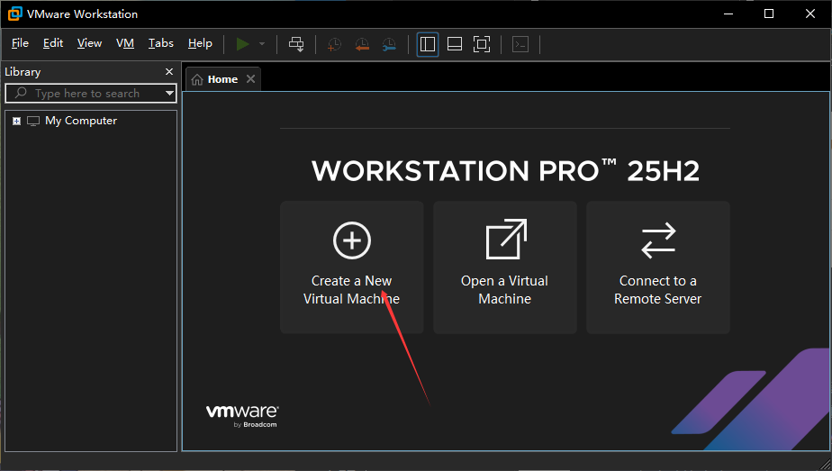Close the VMware Workstation window

tap(810, 14)
